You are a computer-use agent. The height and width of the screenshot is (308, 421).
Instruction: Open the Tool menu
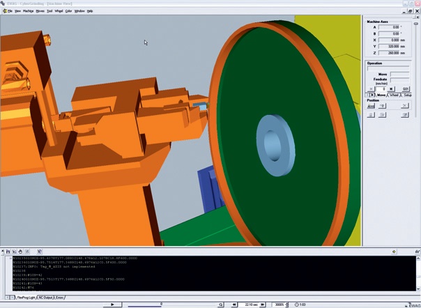49,11
